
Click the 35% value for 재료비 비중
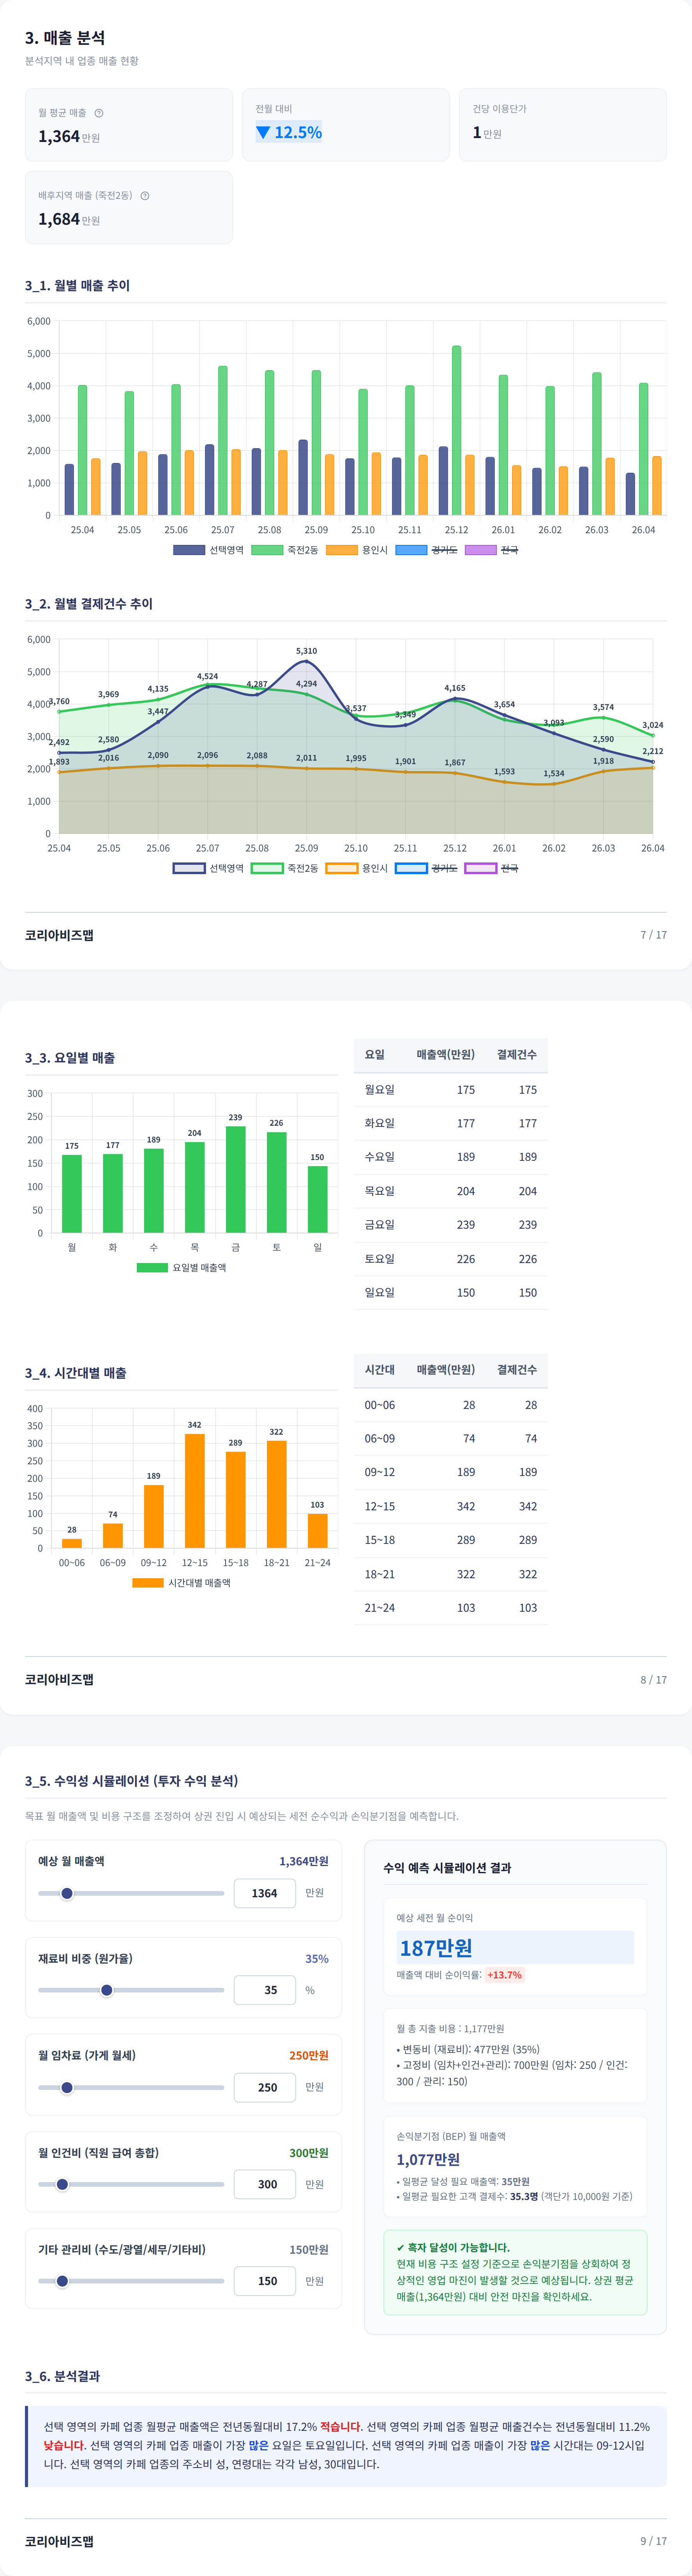pyautogui.click(x=316, y=1958)
